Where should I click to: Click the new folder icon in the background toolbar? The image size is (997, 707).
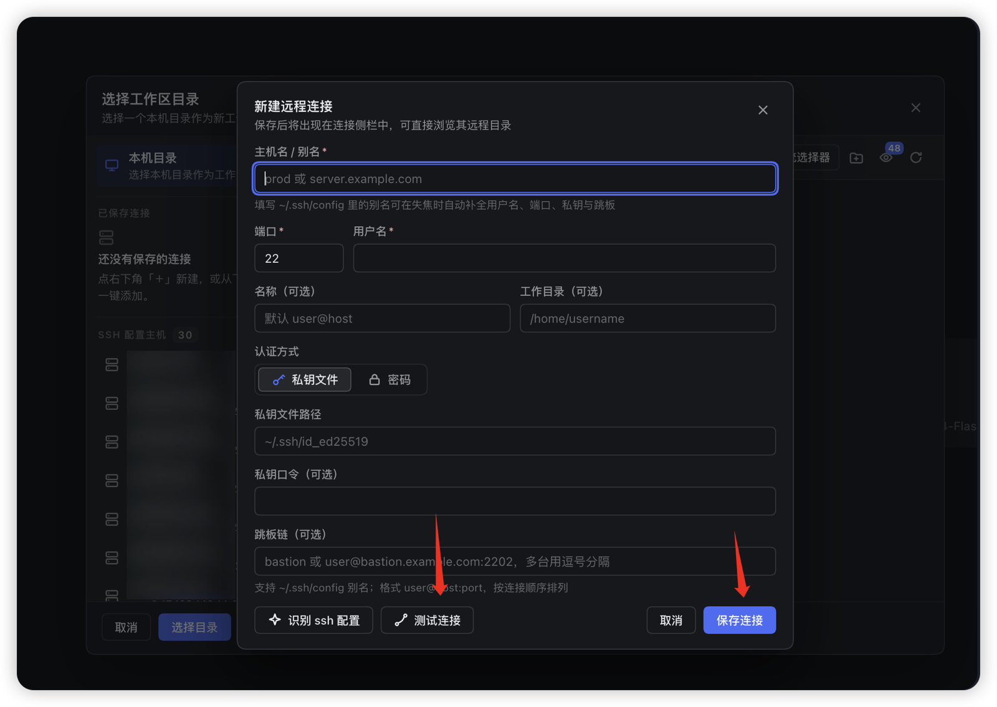[856, 158]
